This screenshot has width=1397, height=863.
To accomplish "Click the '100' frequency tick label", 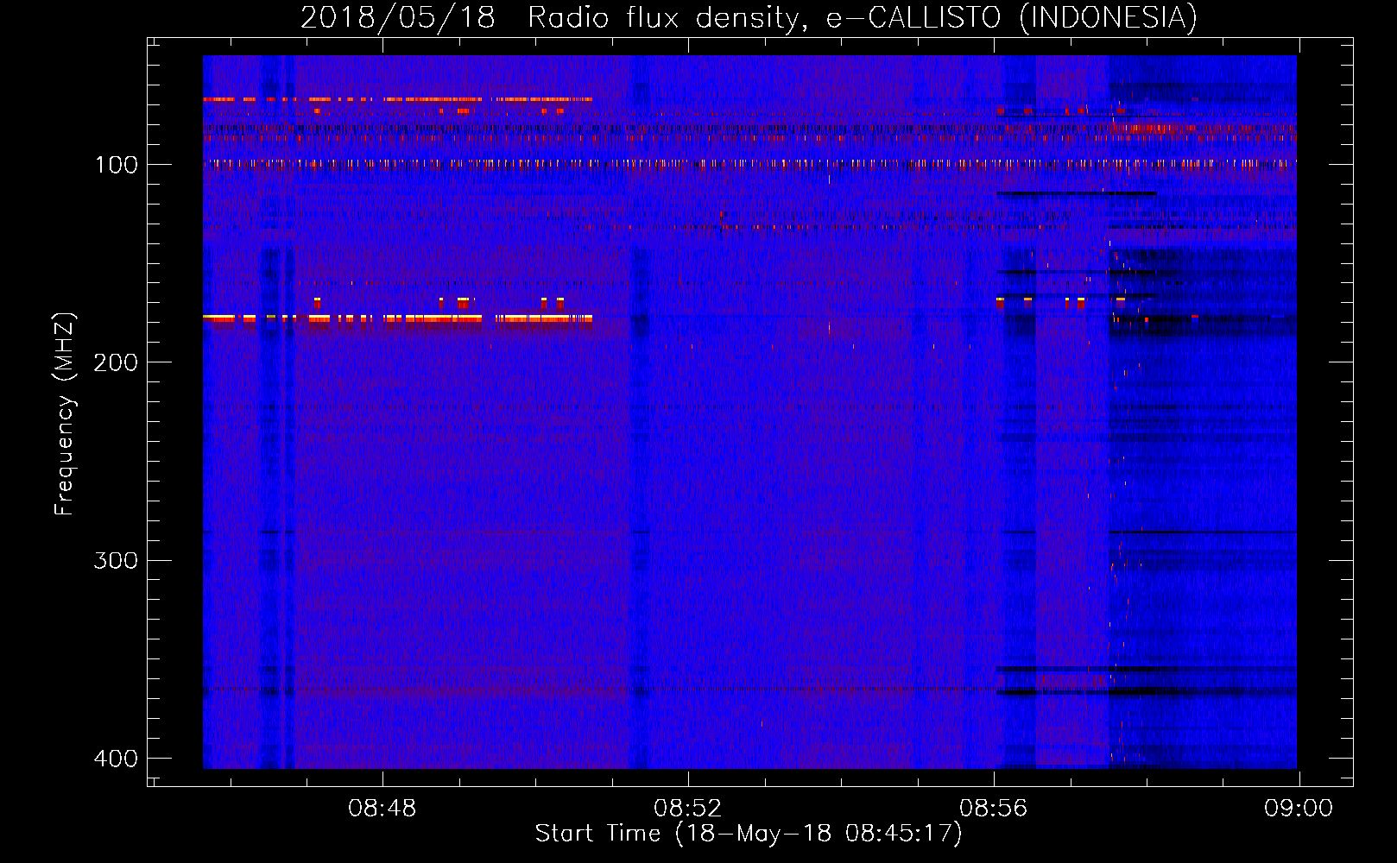I will point(116,165).
